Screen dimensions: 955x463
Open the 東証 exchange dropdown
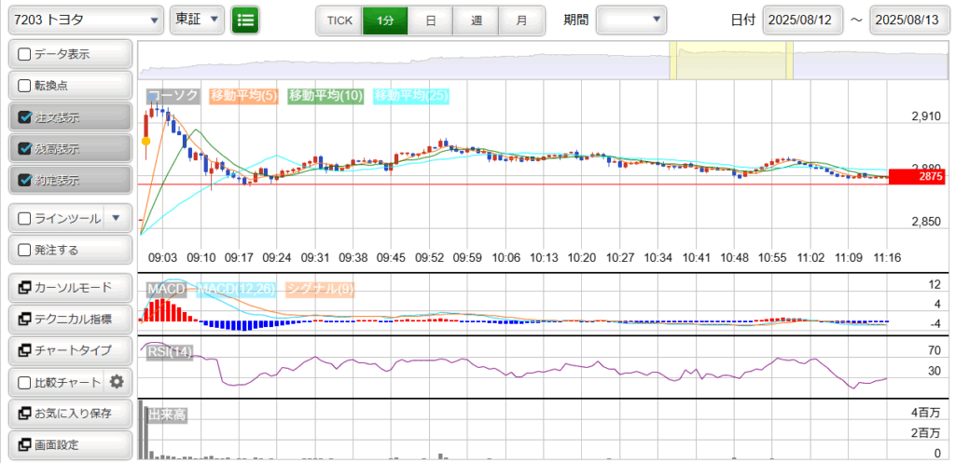point(198,20)
